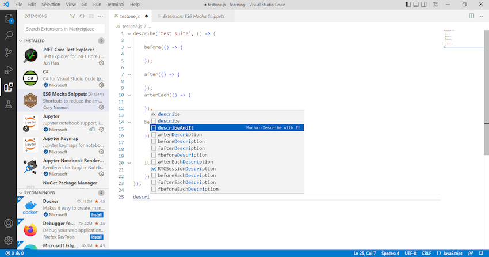
Task: Click the code minimap overview
Action: 463,39
